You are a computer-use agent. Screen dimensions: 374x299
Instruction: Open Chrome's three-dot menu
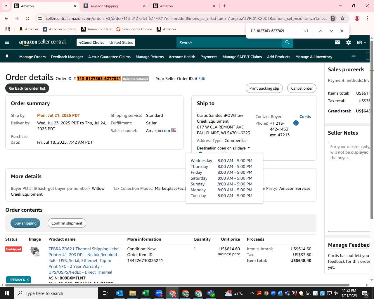367,18
